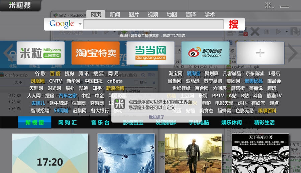Click 我知道了 to dismiss the tip

pos(157,117)
